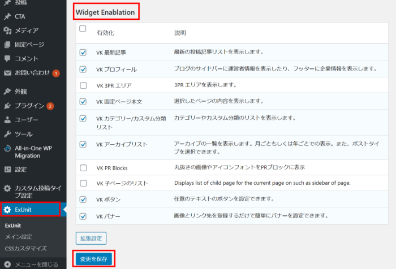Screen dimensions: 396x269
Task: Click the 固定ページ pages icon
Action: [x=7, y=45]
